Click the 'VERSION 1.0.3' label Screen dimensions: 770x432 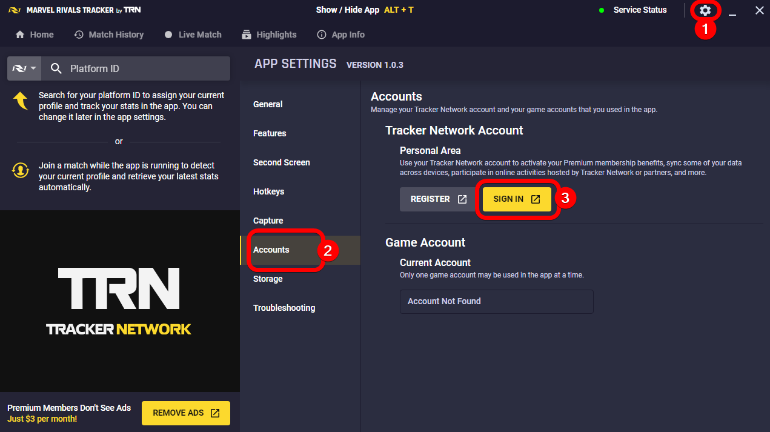(375, 65)
